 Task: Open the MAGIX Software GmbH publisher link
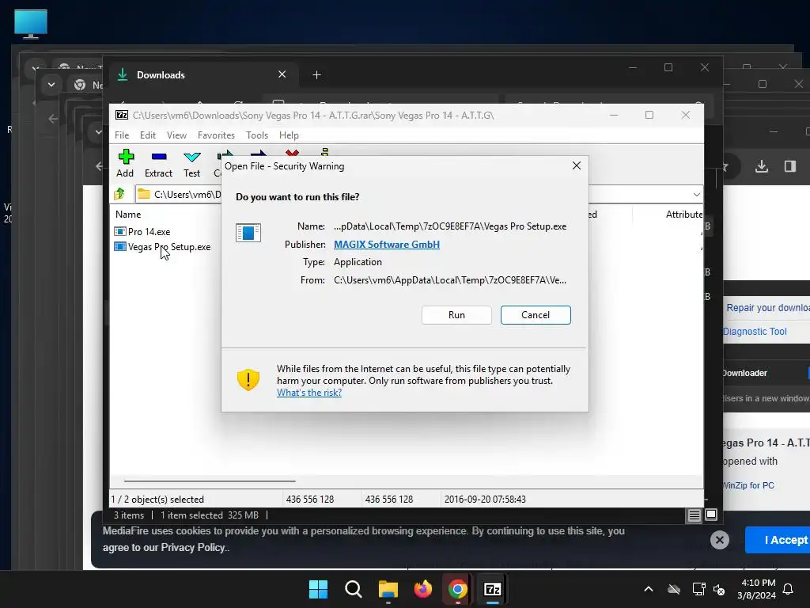(387, 244)
